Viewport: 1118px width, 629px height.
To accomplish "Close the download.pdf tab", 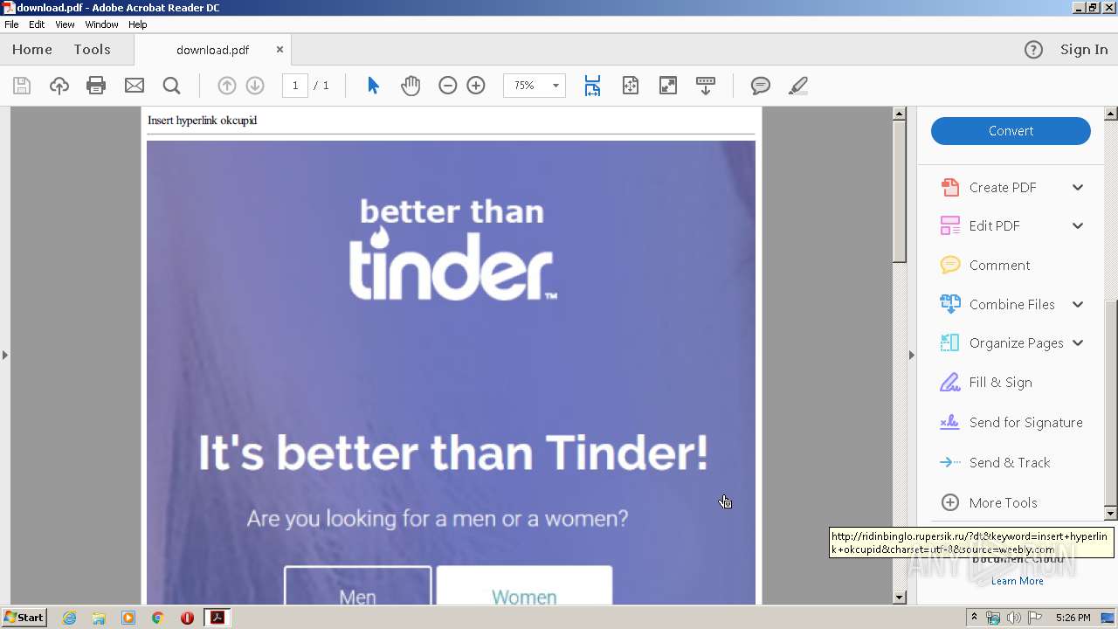I will pyautogui.click(x=279, y=50).
